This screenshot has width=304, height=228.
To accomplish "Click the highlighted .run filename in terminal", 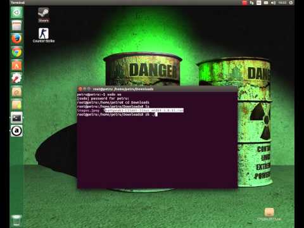I will coord(144,110).
